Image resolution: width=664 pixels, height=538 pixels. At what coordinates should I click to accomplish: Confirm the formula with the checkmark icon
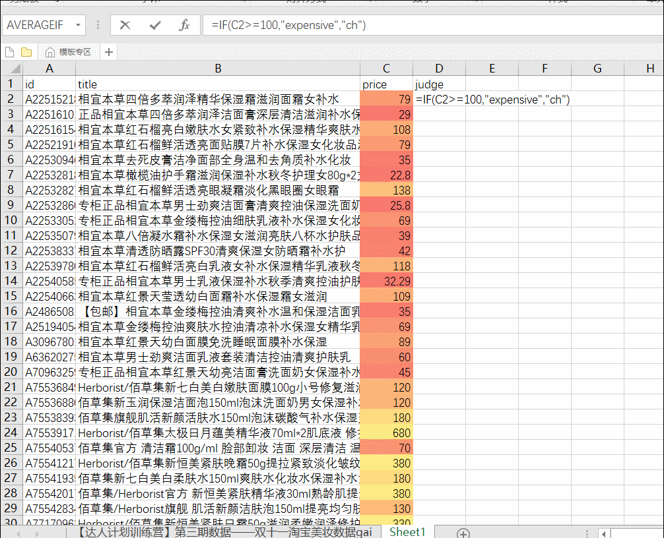click(x=155, y=25)
